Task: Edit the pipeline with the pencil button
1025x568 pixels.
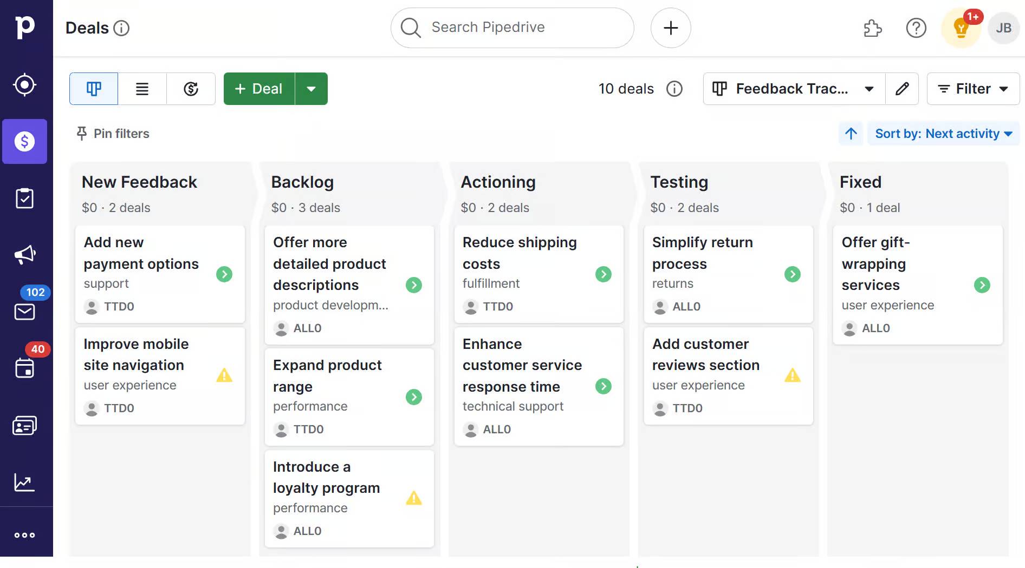Action: [x=902, y=89]
